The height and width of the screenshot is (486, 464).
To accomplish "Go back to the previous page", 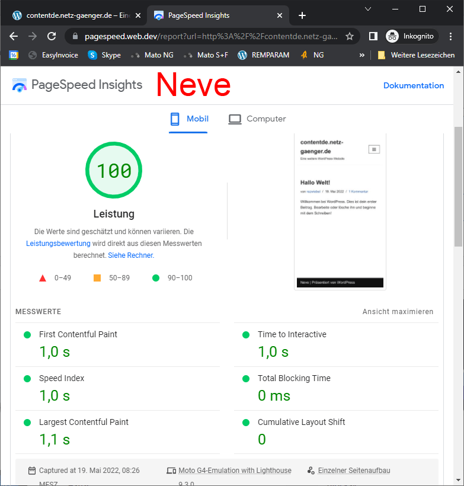I will [x=13, y=36].
